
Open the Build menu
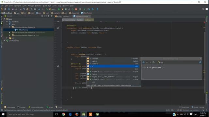tap(45, 6)
